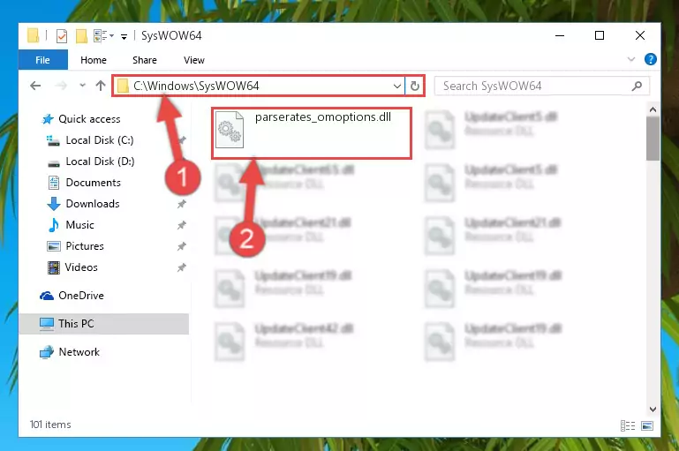Open the Share ribbon tab
The width and height of the screenshot is (679, 451).
click(145, 60)
